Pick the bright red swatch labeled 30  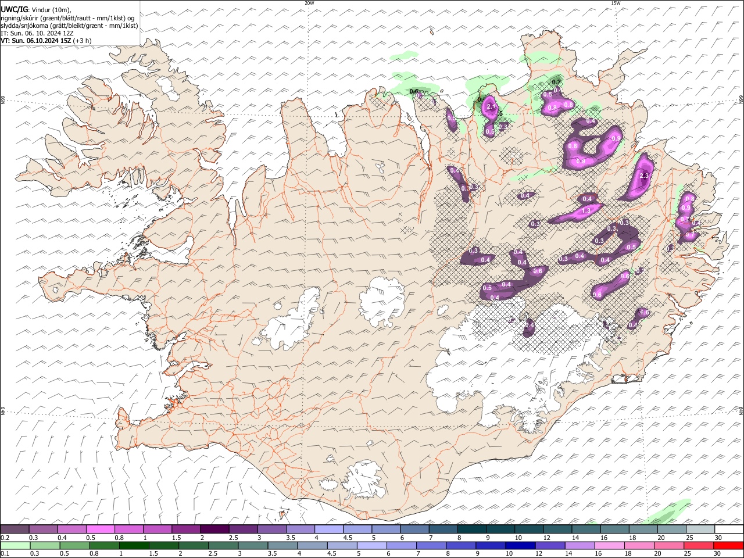[728, 545]
